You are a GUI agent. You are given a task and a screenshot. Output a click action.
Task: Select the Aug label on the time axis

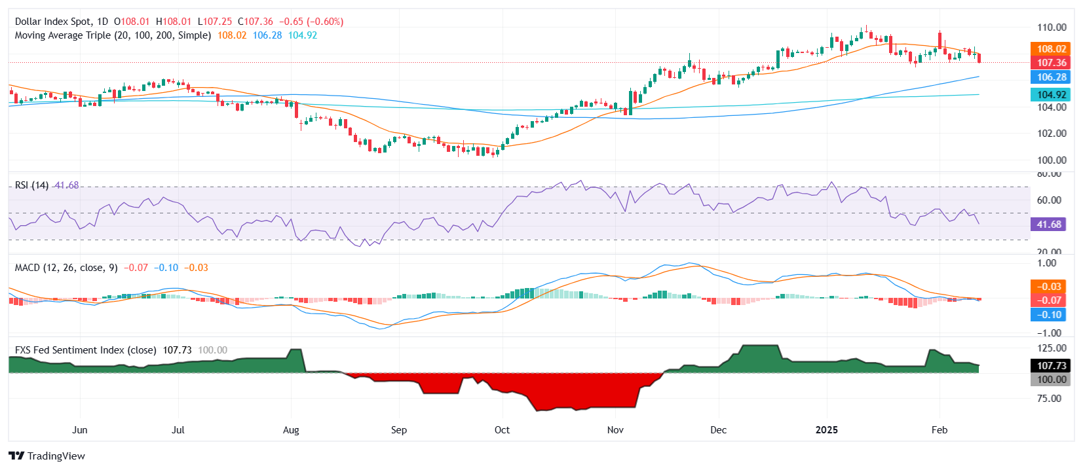click(x=291, y=430)
